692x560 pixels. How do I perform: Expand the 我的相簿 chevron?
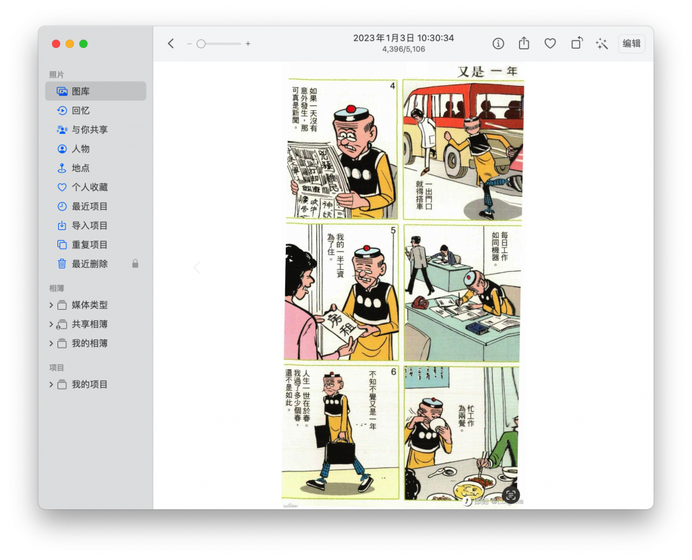coord(51,343)
